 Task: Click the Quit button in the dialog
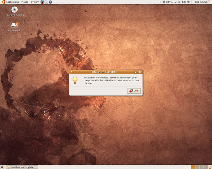coord(134,91)
